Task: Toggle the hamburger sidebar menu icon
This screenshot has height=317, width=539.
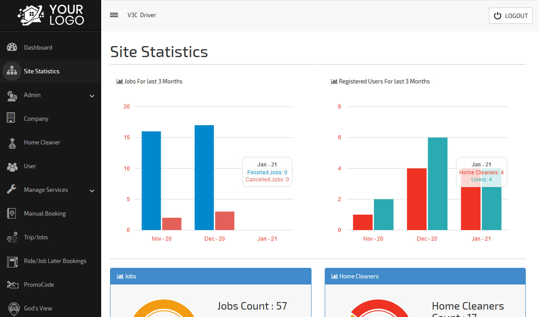Action: point(114,15)
